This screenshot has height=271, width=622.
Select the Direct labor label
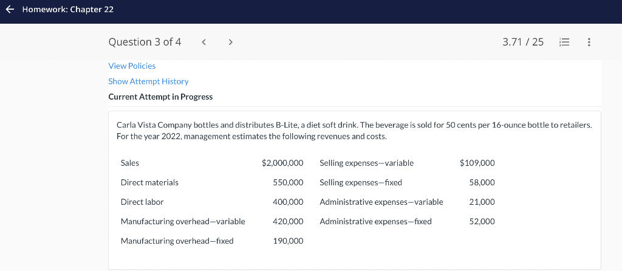(x=142, y=202)
